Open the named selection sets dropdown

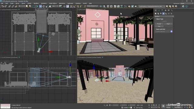[x=92, y=6]
